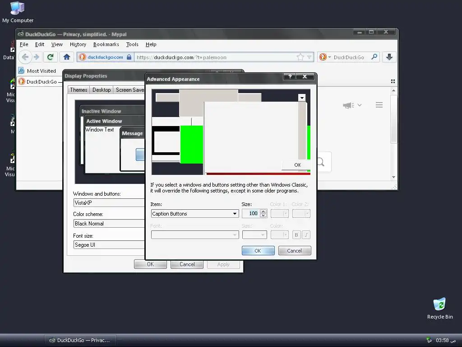Screen dimensions: 462x347
Task: Open the File menu in Mypal
Action: (24, 44)
